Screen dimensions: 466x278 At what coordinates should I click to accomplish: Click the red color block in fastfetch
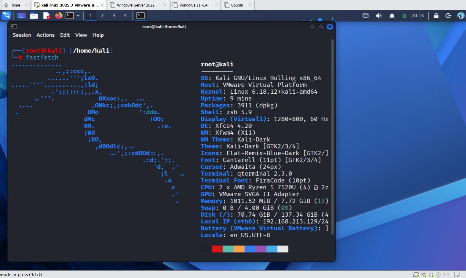[x=217, y=249]
